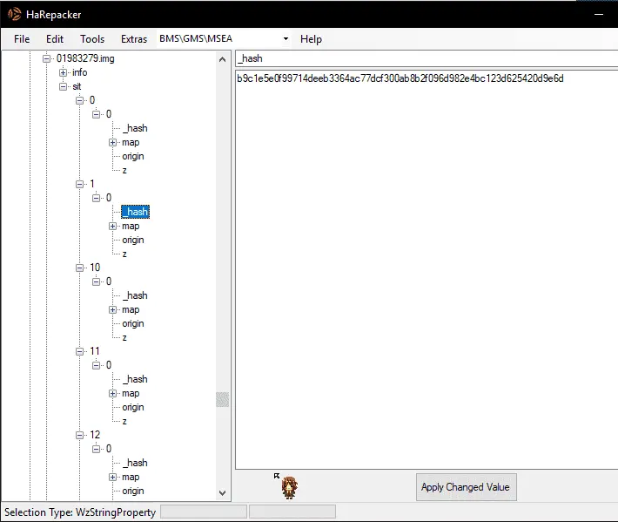Viewport: 618px width, 522px height.
Task: Open the Edit menu
Action: [x=55, y=39]
